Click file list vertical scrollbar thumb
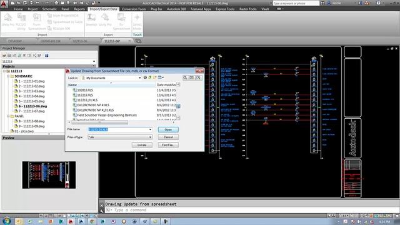Image resolution: width=400 pixels, height=225 pixels. [x=178, y=106]
